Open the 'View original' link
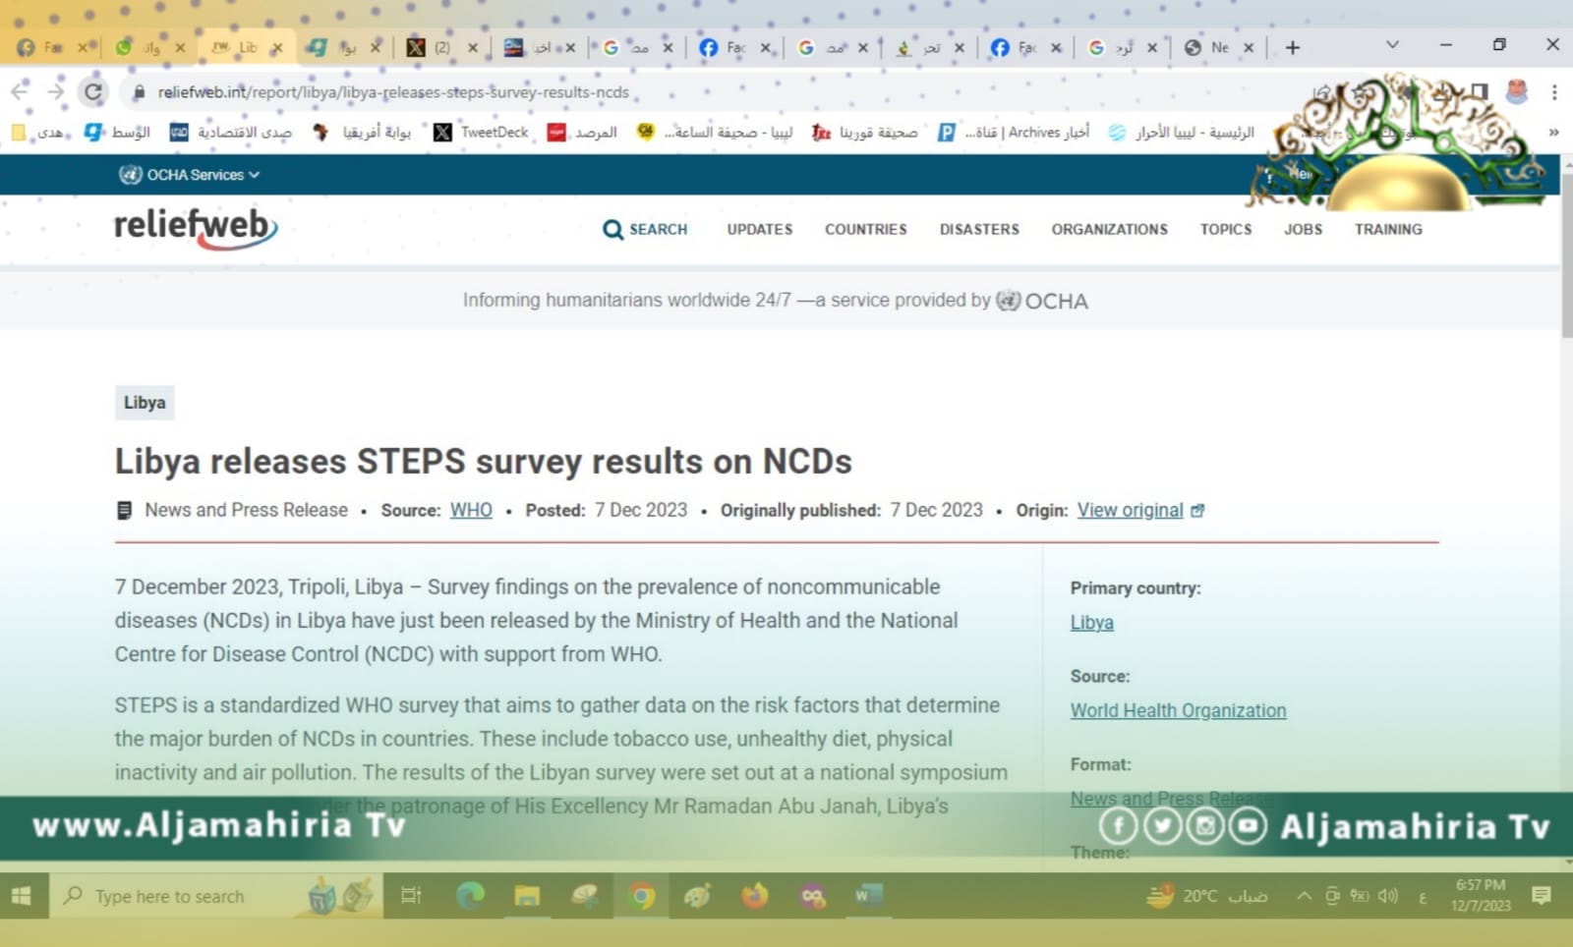This screenshot has height=947, width=1573. click(1140, 510)
